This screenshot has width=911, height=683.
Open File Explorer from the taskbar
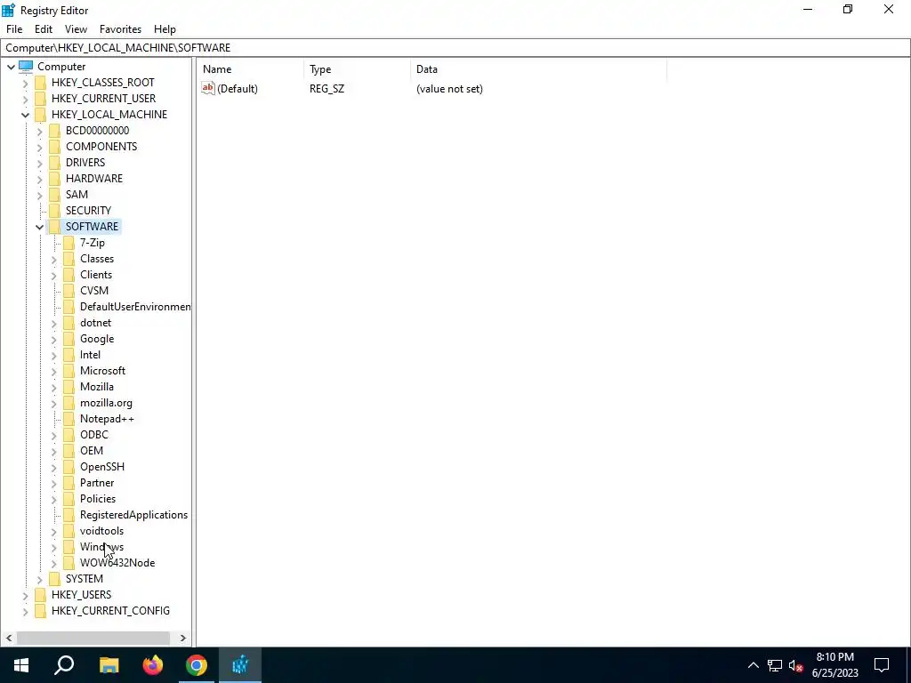(x=109, y=665)
